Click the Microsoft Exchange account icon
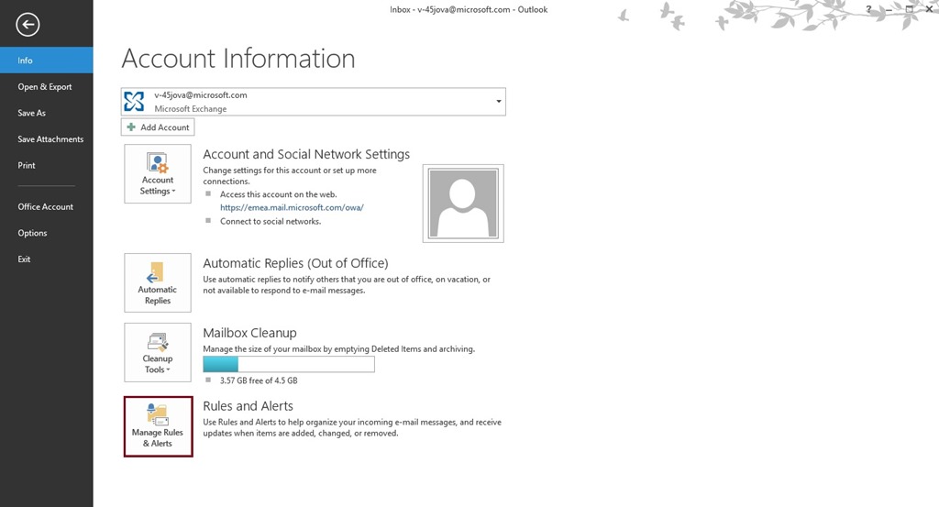This screenshot has height=507, width=939. click(x=135, y=102)
